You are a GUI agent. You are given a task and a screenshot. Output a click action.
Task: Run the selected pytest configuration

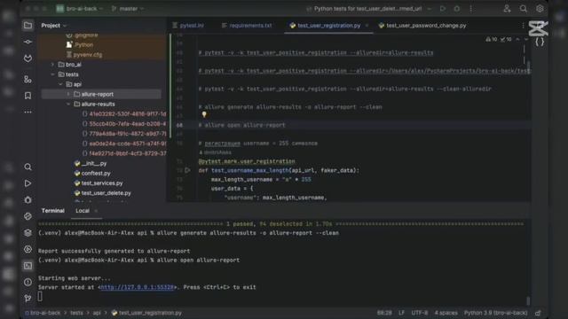click(443, 8)
